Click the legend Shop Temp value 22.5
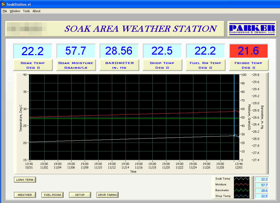The width and height of the screenshot is (280, 203). 262,196
